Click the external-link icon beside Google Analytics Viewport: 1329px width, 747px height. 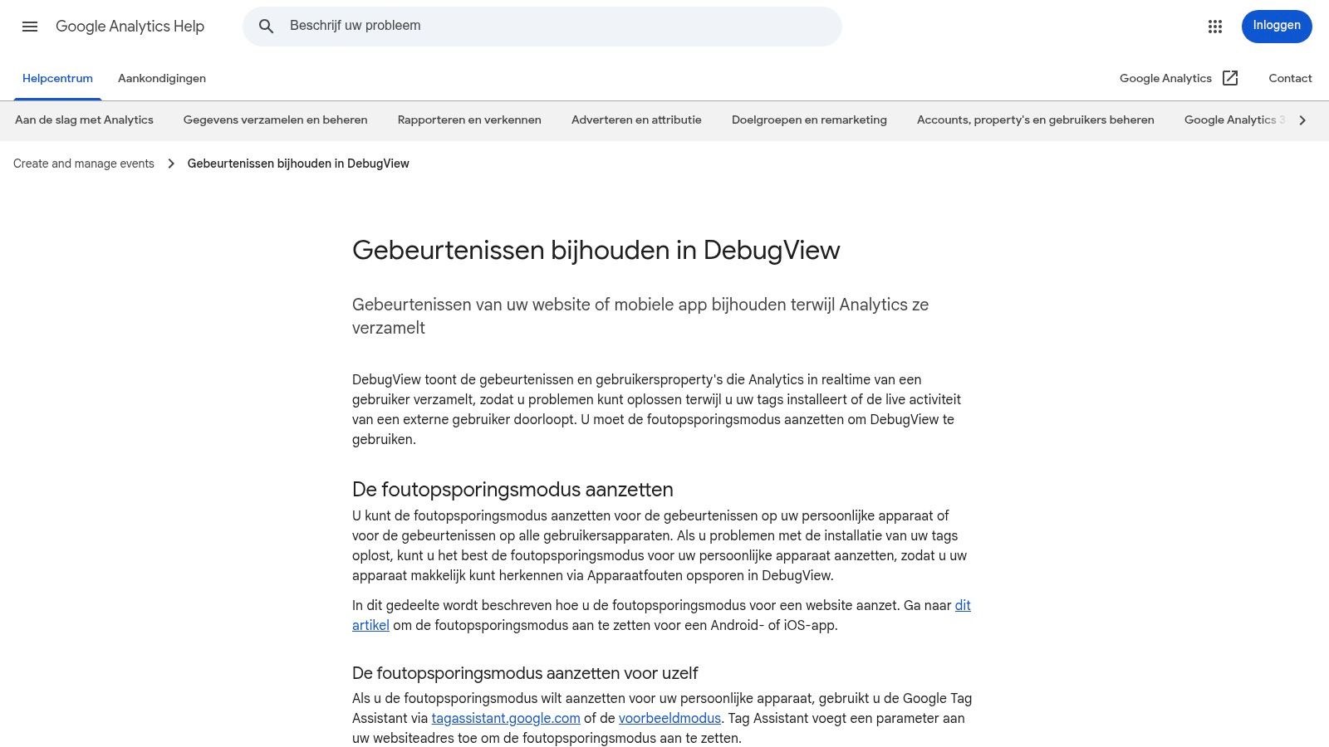click(1230, 78)
